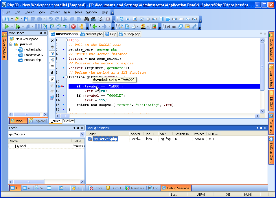Image resolution: width=276 pixels, height=198 pixels.
Task: Click the hand Pause icon in debug toolbar
Action: click(x=82, y=27)
